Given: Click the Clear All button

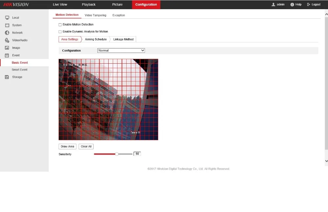Looking at the screenshot, I should click(x=86, y=146).
